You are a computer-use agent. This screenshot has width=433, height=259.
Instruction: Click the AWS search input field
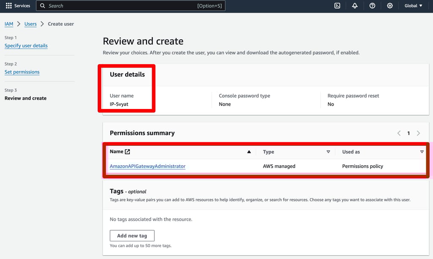point(131,5)
